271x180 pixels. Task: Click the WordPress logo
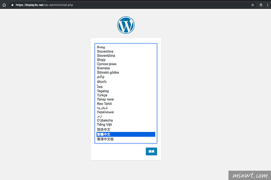[x=126, y=25]
